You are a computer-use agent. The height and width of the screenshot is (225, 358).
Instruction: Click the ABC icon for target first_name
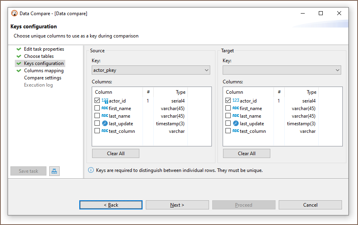235,109
